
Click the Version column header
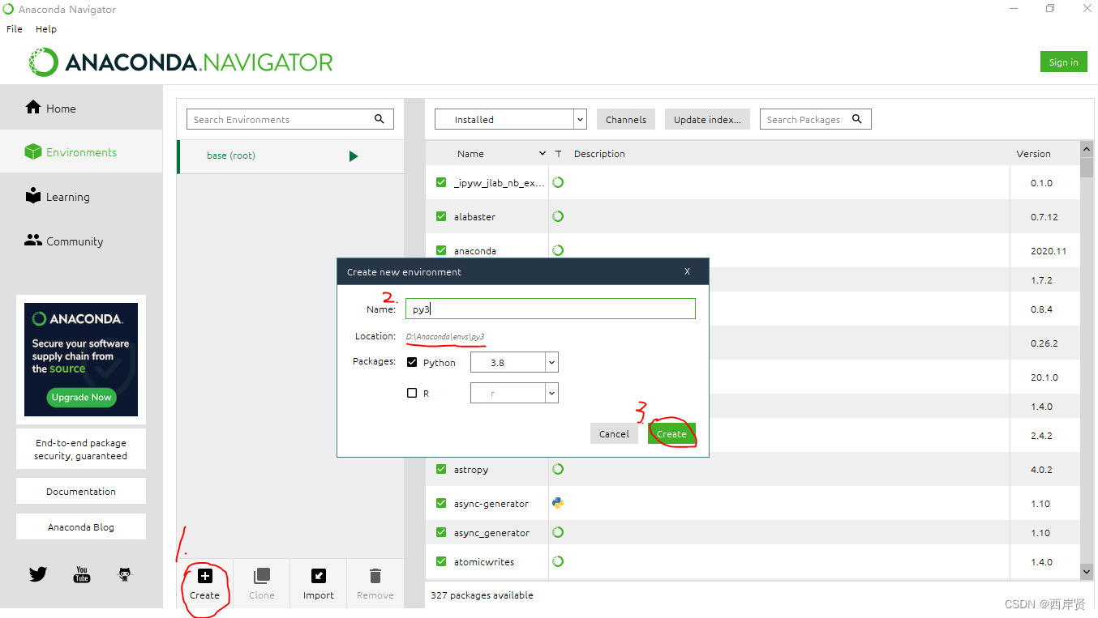click(1033, 153)
